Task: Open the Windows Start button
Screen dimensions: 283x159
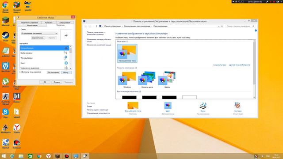Action: pyautogui.click(x=4, y=156)
